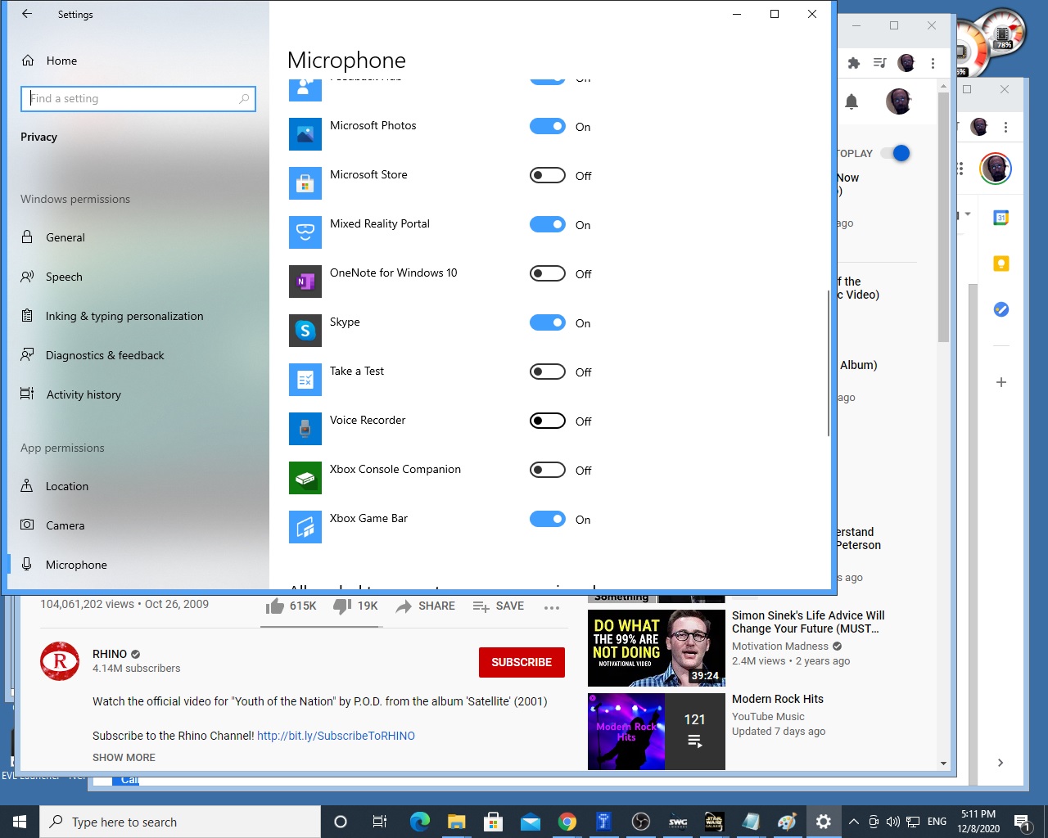Open Google apps grid icon
Image resolution: width=1048 pixels, height=838 pixels.
point(960,169)
